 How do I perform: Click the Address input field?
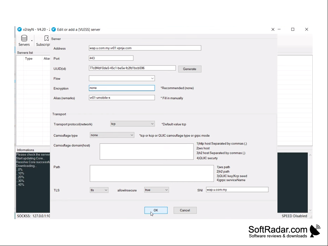point(145,48)
